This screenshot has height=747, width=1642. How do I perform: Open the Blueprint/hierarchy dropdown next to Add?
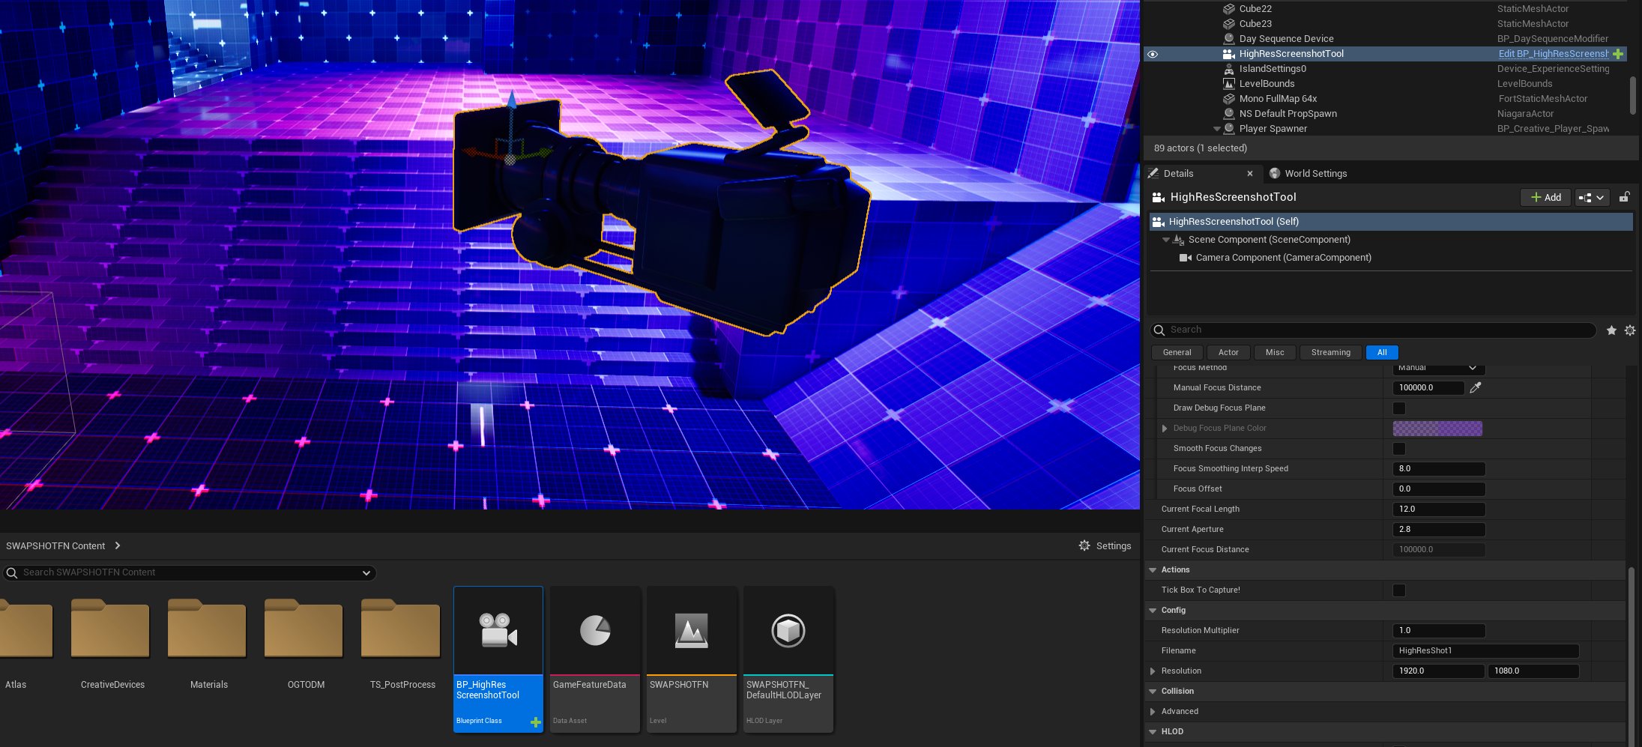point(1592,198)
